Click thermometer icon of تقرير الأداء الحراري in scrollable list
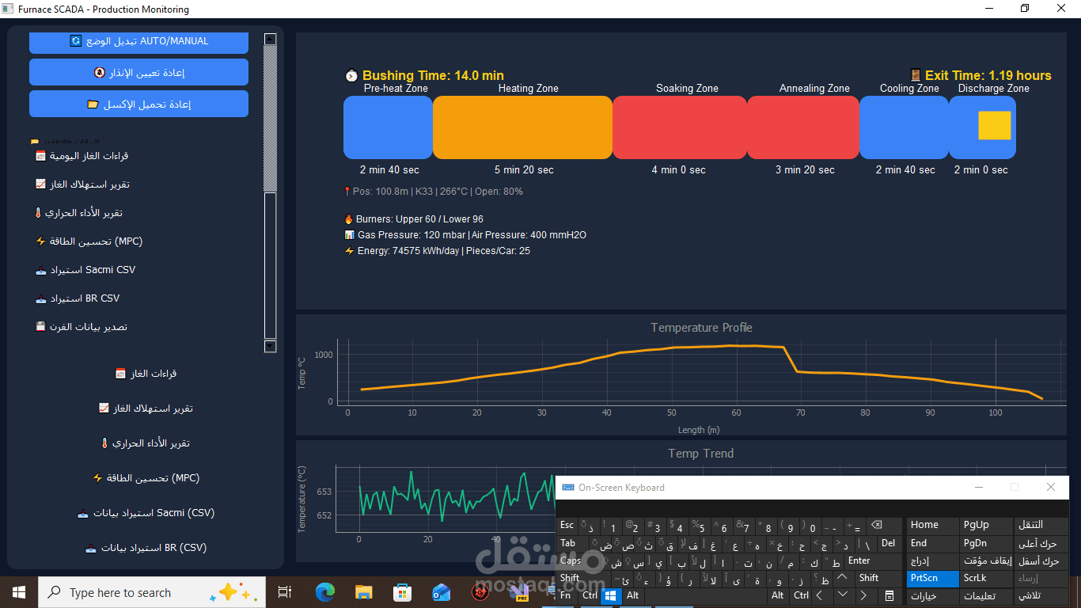Image resolution: width=1081 pixels, height=608 pixels. 38,213
